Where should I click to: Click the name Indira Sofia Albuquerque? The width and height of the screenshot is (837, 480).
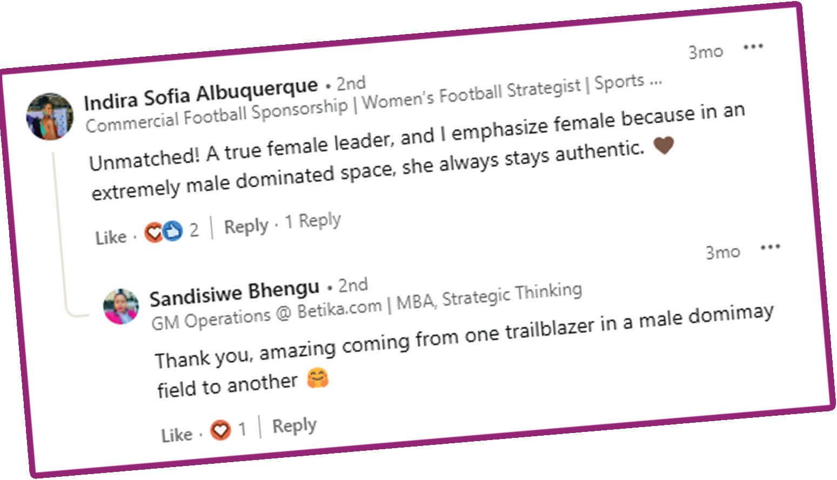pos(201,94)
